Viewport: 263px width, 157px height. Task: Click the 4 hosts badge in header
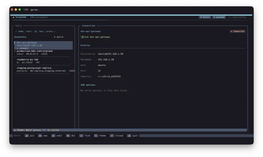coord(205,17)
